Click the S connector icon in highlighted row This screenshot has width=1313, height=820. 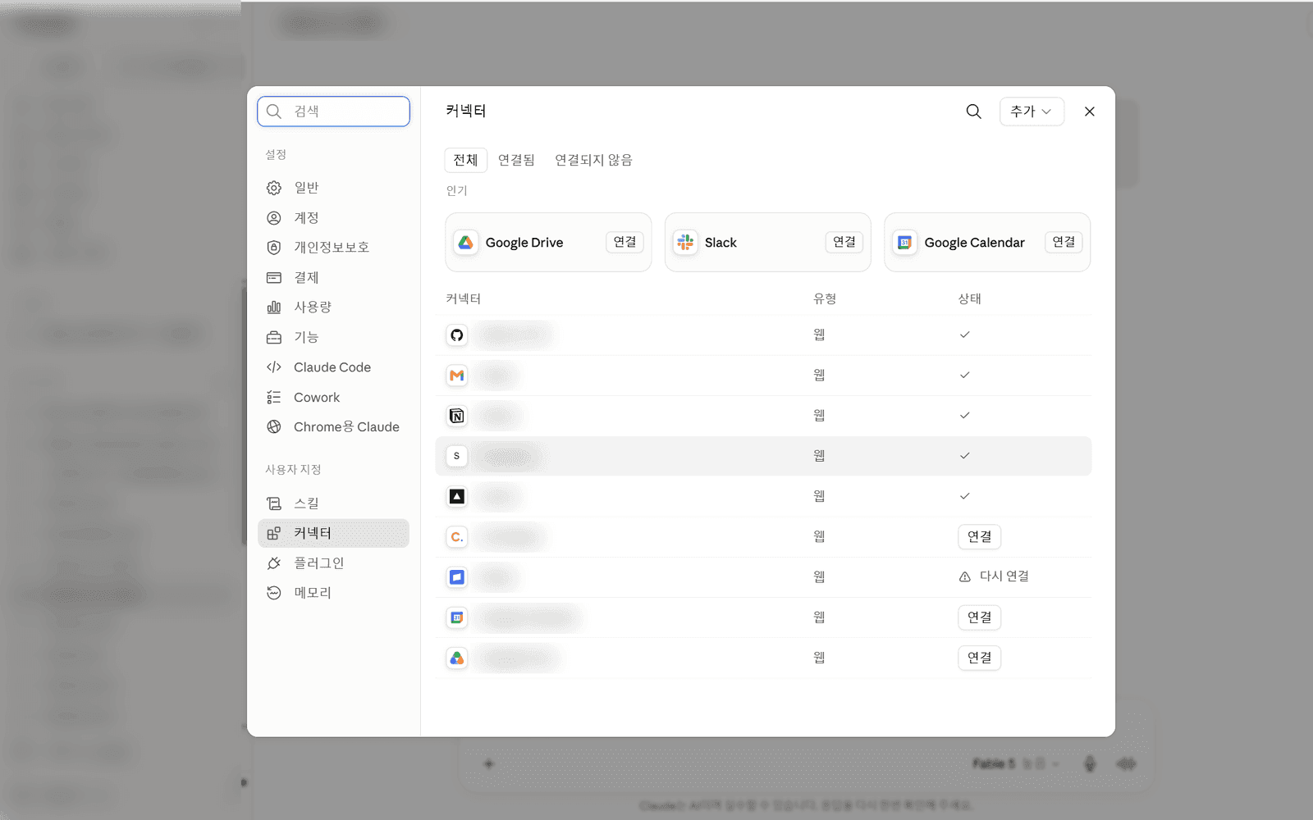(457, 456)
